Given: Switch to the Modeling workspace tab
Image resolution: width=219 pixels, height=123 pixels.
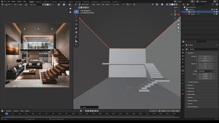Looking at the screenshot, I should point(38,2).
